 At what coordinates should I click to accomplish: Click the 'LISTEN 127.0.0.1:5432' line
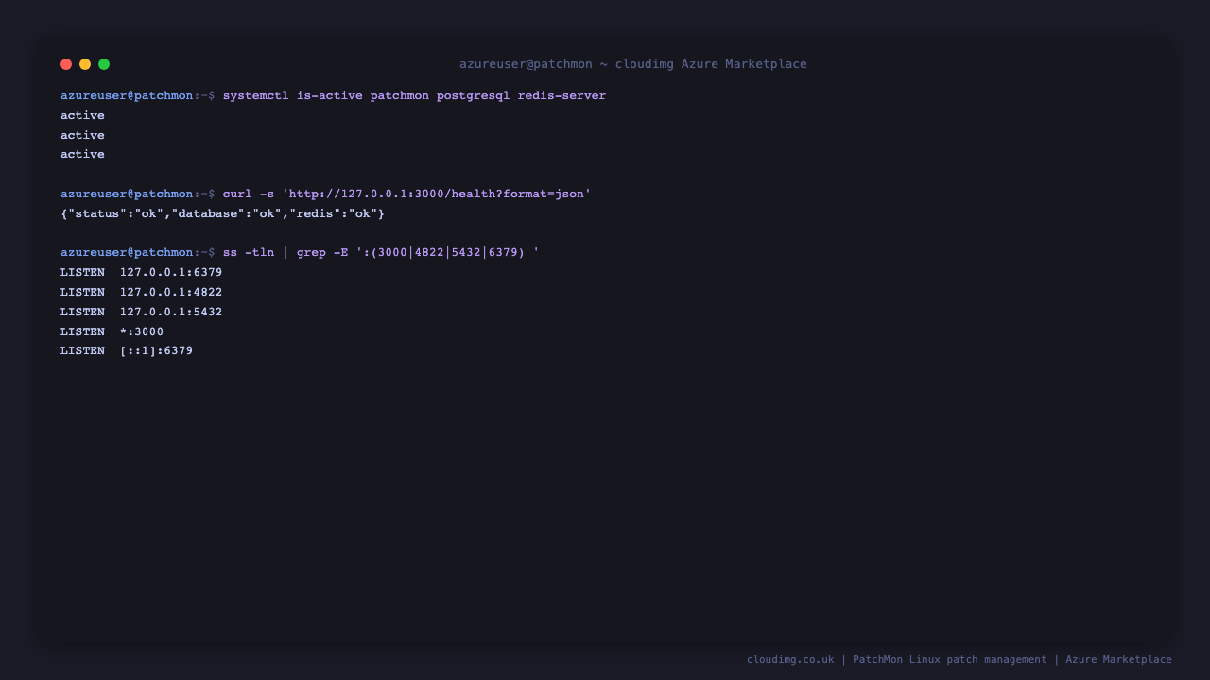pos(142,312)
